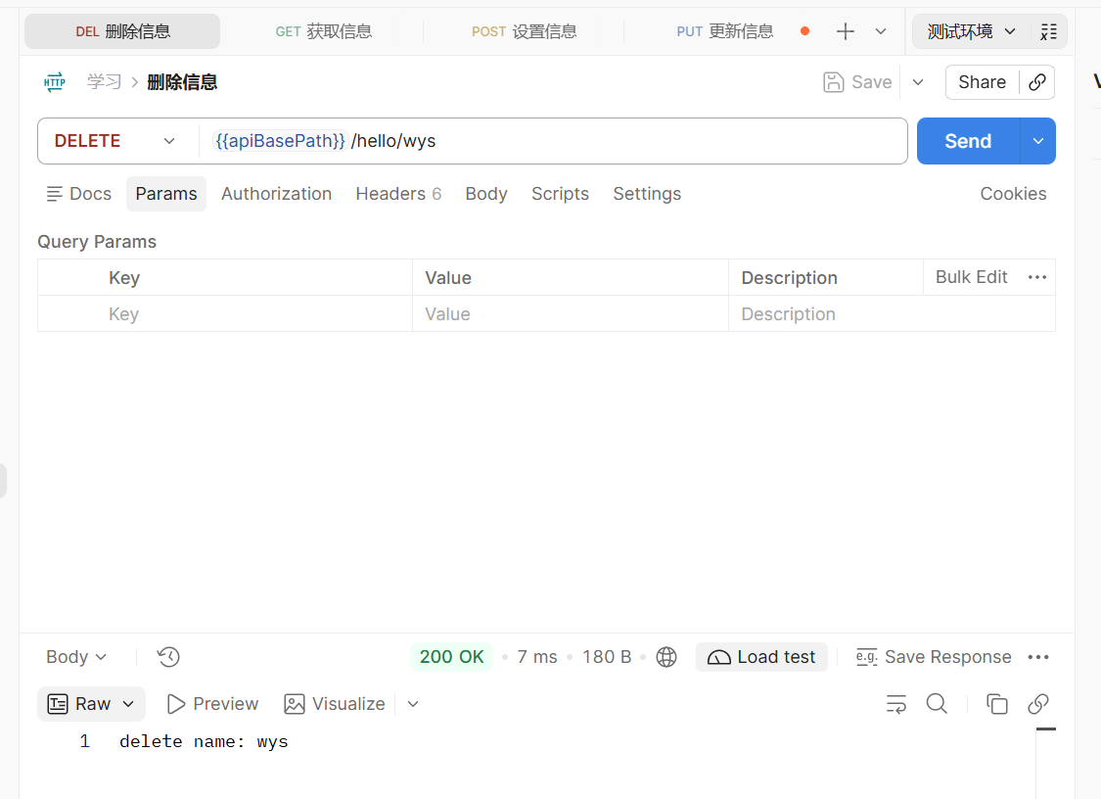Click the empty Description input cell
The width and height of the screenshot is (1101, 799).
coord(892,314)
